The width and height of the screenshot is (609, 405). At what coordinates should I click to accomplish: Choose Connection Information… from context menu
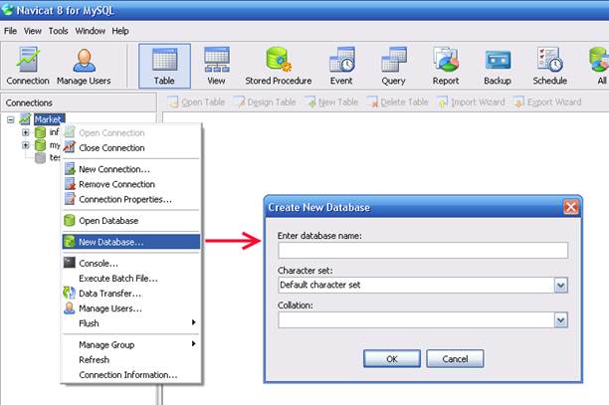point(131,375)
